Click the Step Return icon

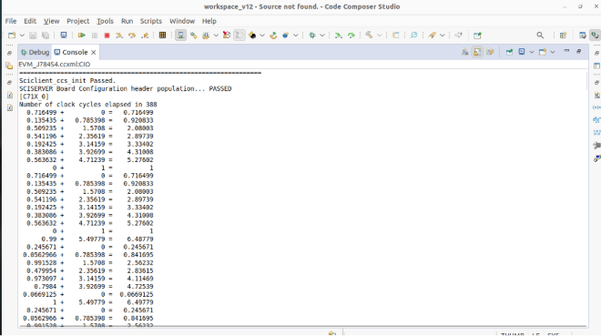(x=145, y=36)
